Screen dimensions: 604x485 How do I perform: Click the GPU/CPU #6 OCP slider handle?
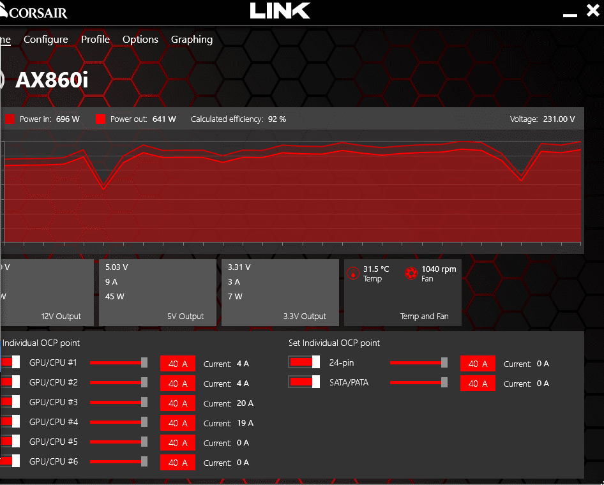[x=144, y=461]
